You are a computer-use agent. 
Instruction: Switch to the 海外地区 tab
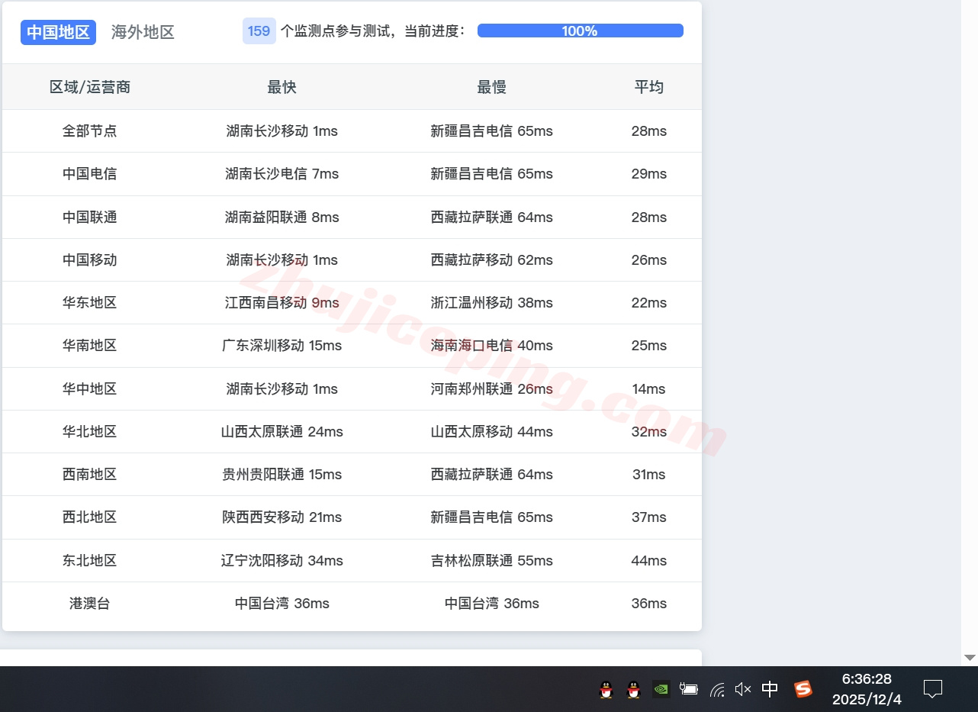(143, 32)
